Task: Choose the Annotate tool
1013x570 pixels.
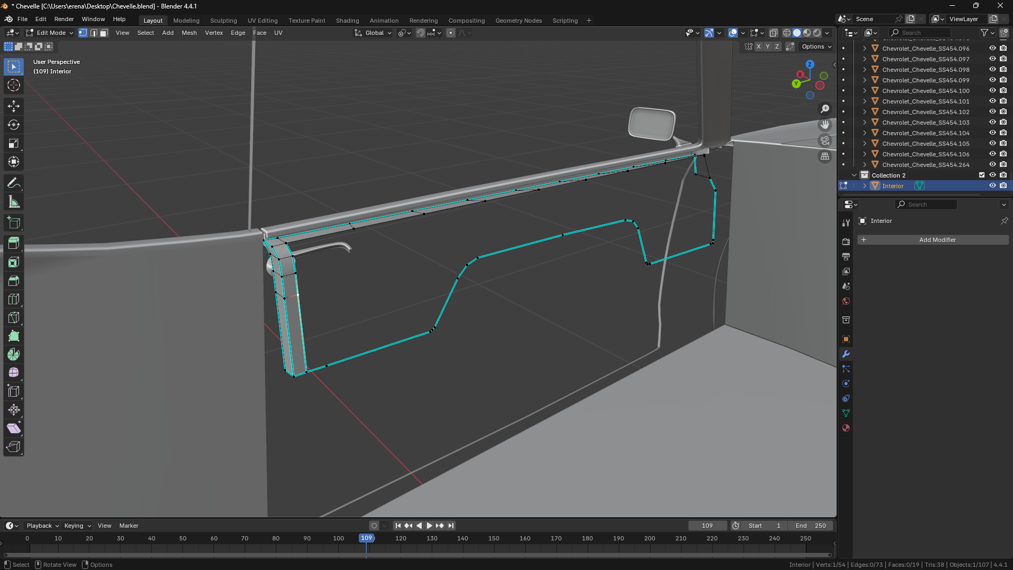Action: (14, 183)
